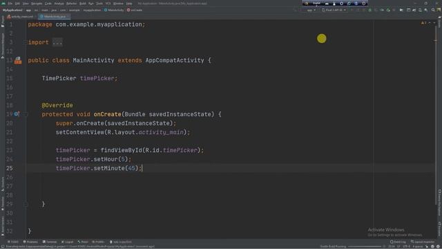Open the app run configuration dropdown
This screenshot has width=442, height=249.
[x=311, y=10]
